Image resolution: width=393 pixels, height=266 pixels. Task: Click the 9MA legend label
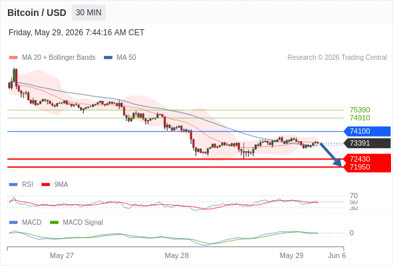pos(61,185)
